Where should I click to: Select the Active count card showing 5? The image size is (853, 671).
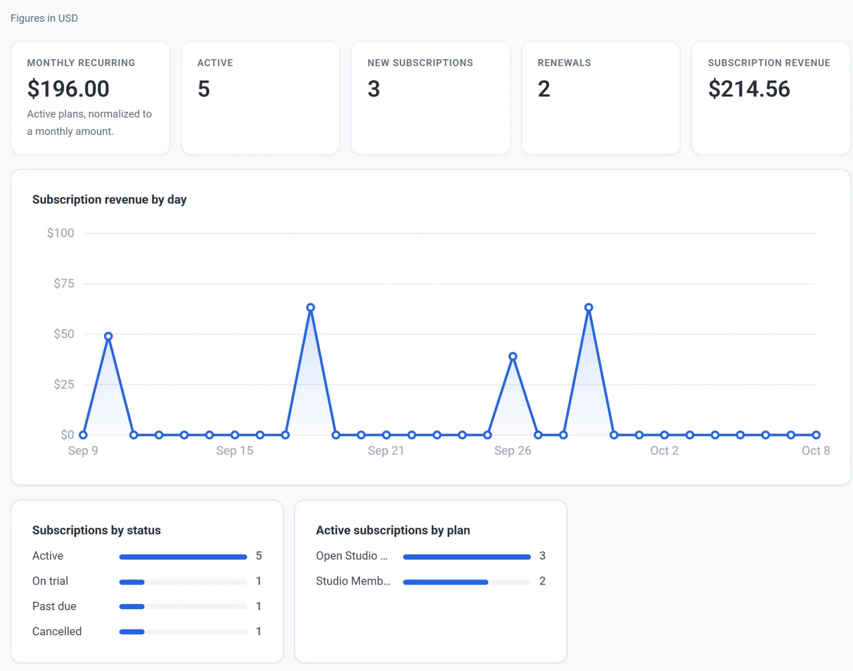coord(261,98)
